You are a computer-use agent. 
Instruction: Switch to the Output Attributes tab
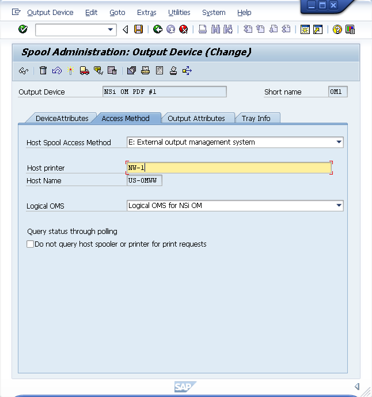pos(196,119)
